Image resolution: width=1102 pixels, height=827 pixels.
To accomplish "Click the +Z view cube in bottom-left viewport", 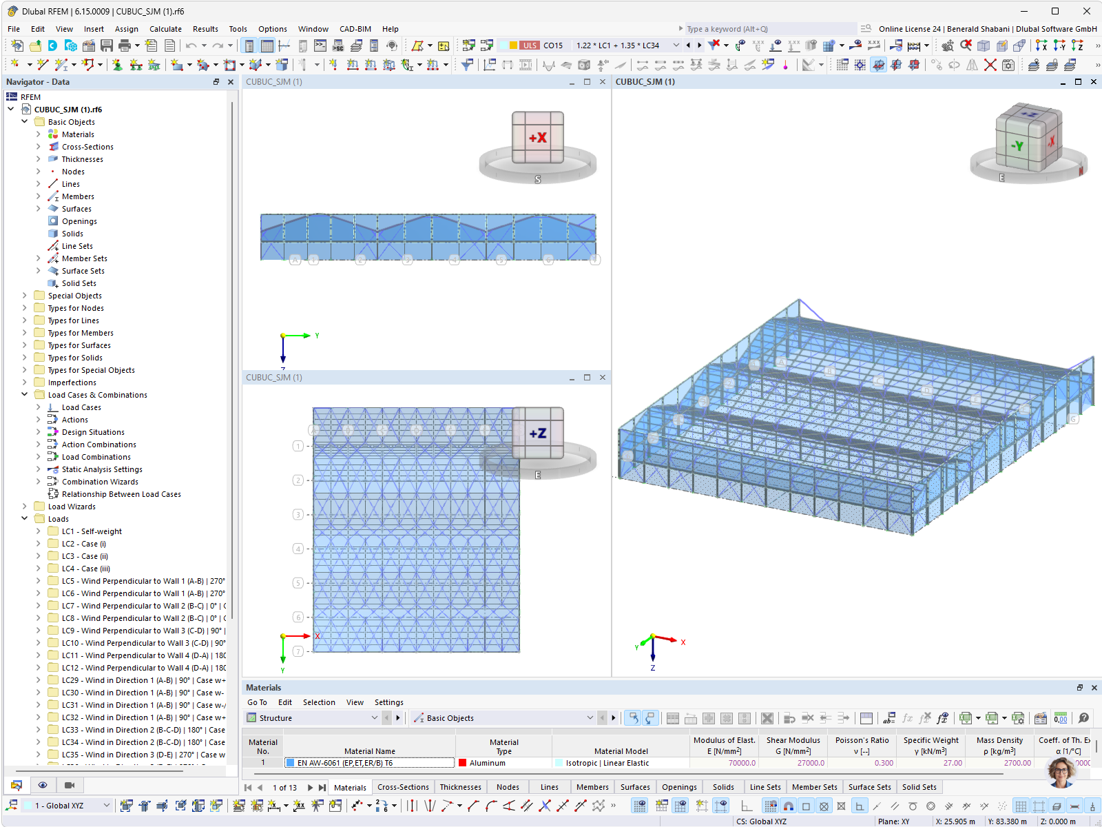I will 537,433.
